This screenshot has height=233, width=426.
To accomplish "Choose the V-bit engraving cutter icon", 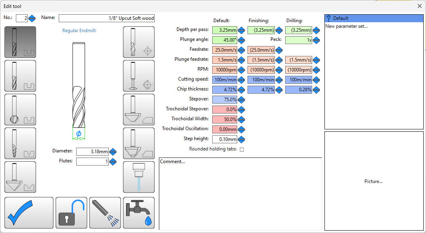I will point(20,177).
